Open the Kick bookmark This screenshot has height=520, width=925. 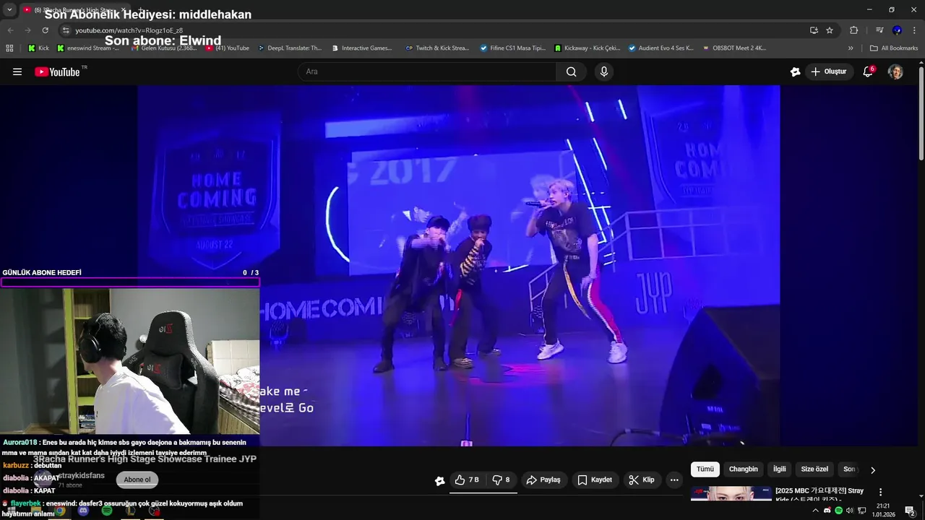click(39, 48)
